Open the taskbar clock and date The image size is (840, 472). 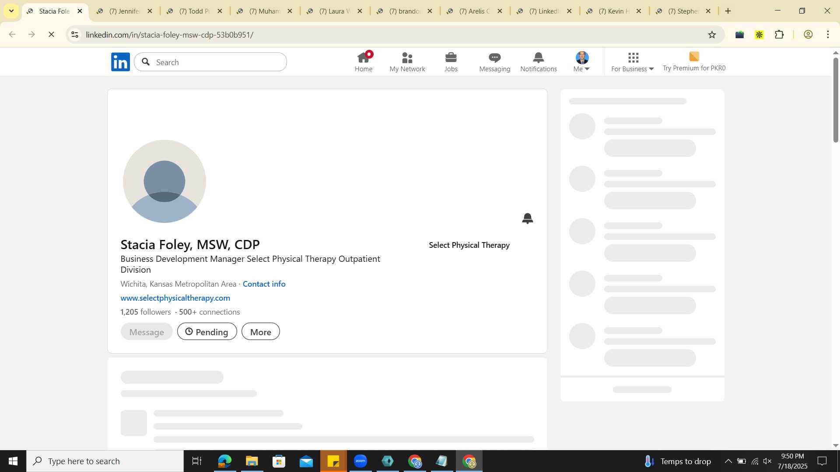tap(792, 461)
